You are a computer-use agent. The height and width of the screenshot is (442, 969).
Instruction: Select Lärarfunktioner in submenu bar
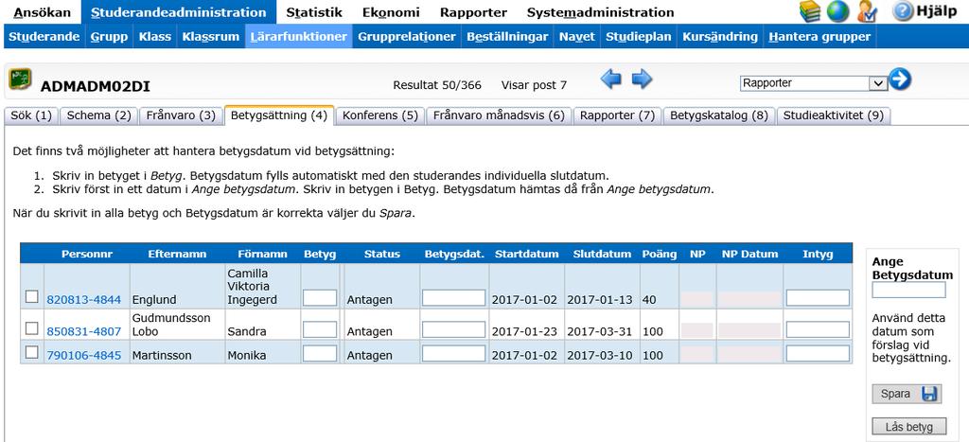click(298, 37)
